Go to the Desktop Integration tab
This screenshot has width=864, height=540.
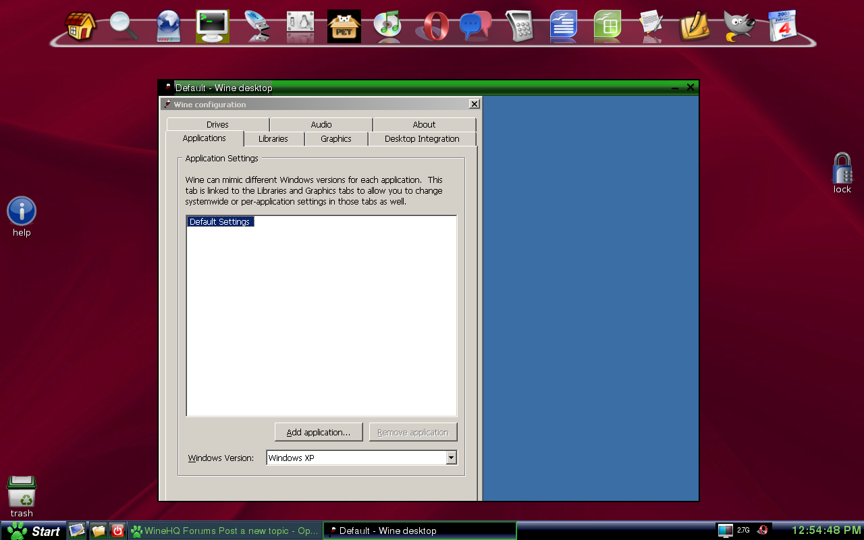tap(422, 139)
